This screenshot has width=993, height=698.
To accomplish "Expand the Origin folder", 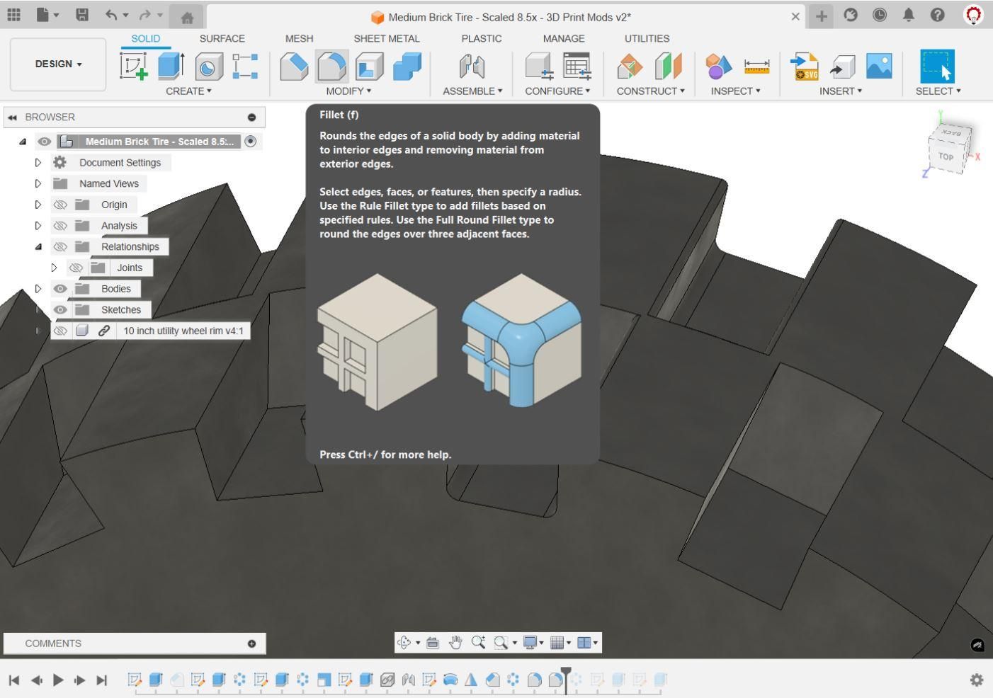I will [x=38, y=205].
